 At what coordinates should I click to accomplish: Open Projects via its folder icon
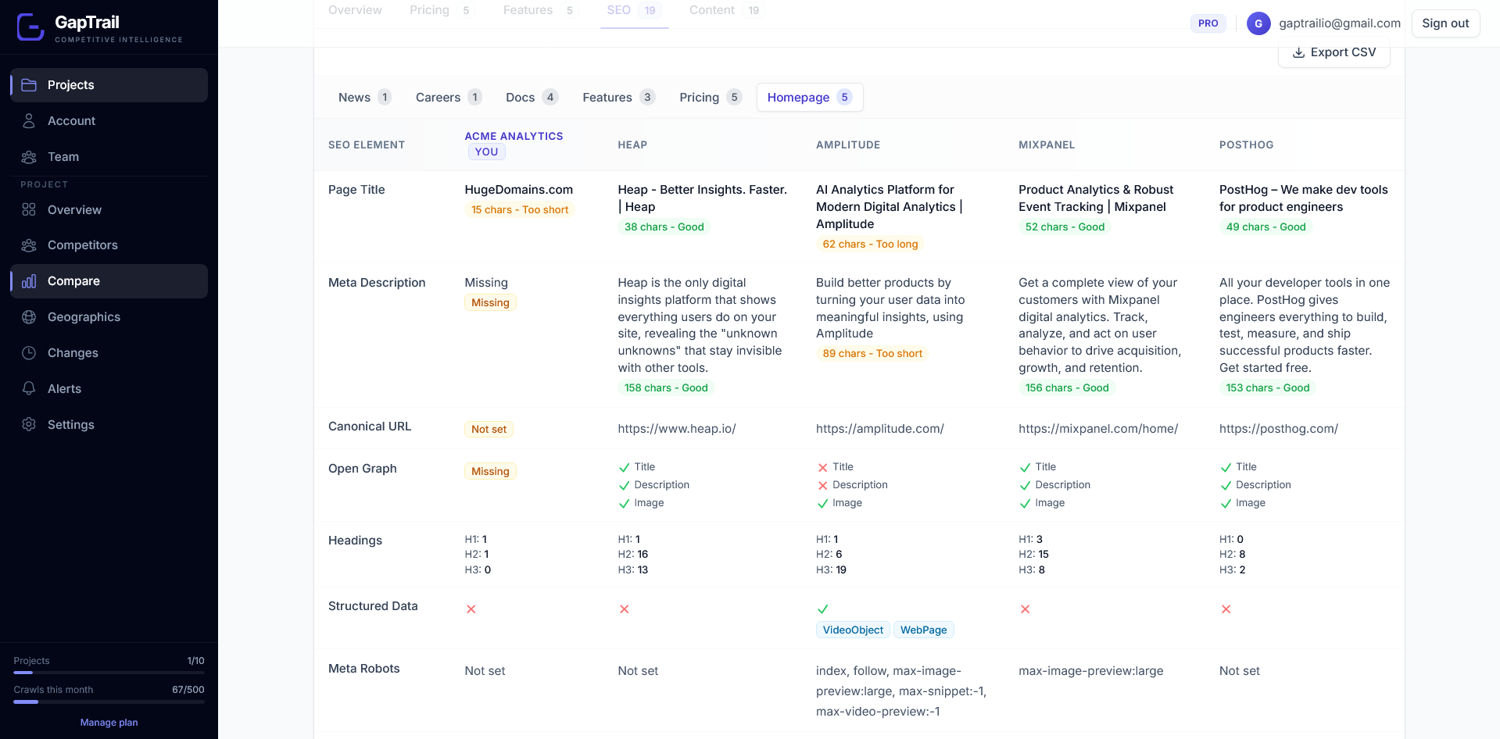coord(29,85)
